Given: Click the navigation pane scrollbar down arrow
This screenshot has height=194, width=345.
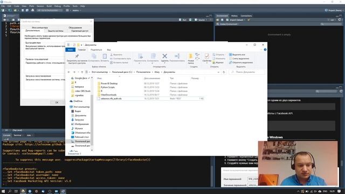Looking at the screenshot, I should coord(92,150).
